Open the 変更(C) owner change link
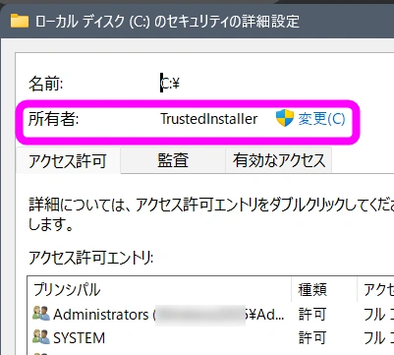 (x=321, y=118)
